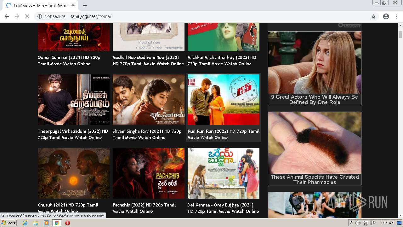Open 'These Animal Species Have Created' caption
403x227 pixels.
315,180
